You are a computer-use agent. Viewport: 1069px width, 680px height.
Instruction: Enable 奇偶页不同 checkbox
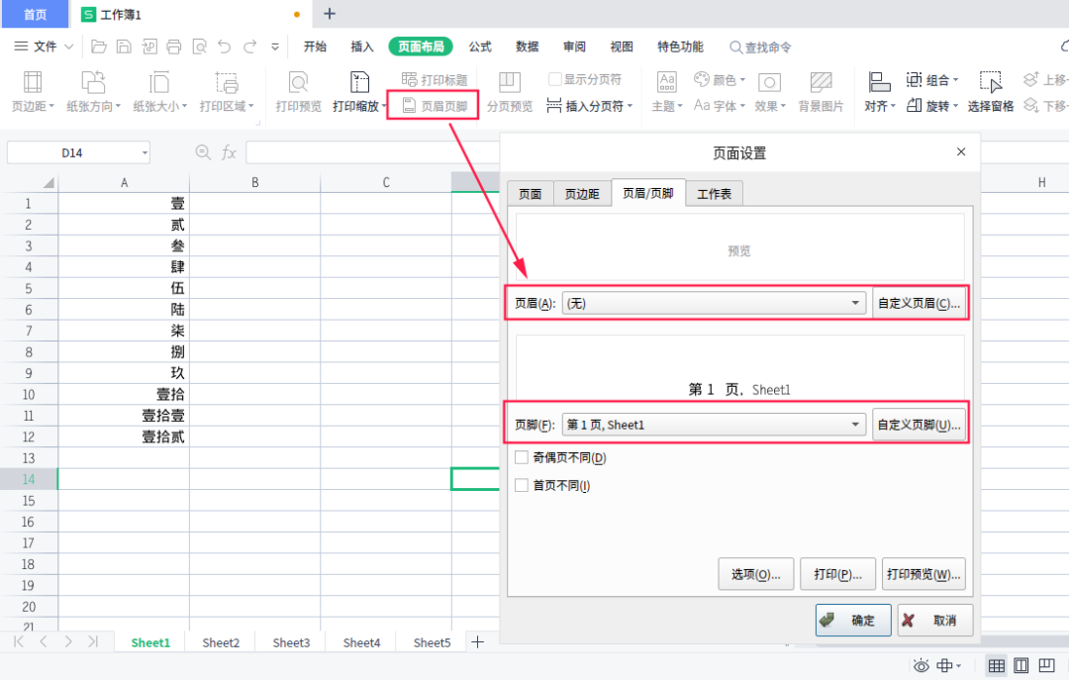click(522, 457)
